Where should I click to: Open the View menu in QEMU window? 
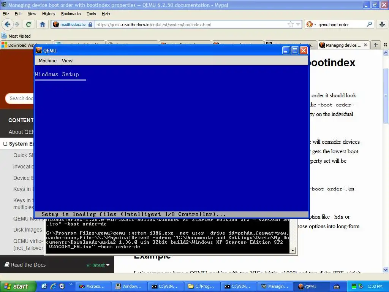click(x=67, y=60)
